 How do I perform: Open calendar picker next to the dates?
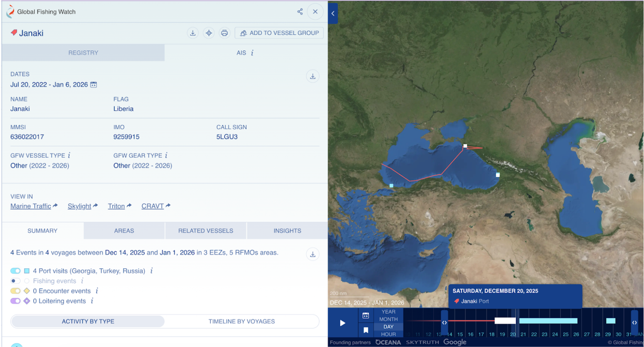click(94, 85)
